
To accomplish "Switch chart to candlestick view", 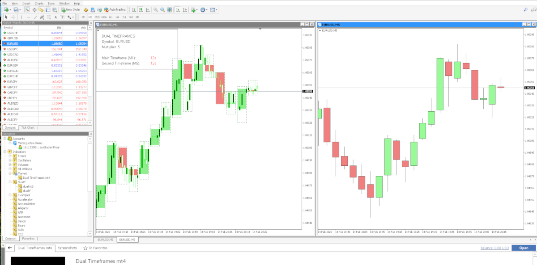I will (140, 9).
